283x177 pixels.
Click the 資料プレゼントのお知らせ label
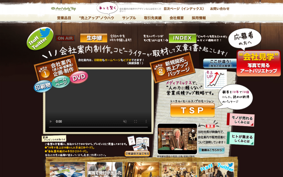[x=54, y=139]
